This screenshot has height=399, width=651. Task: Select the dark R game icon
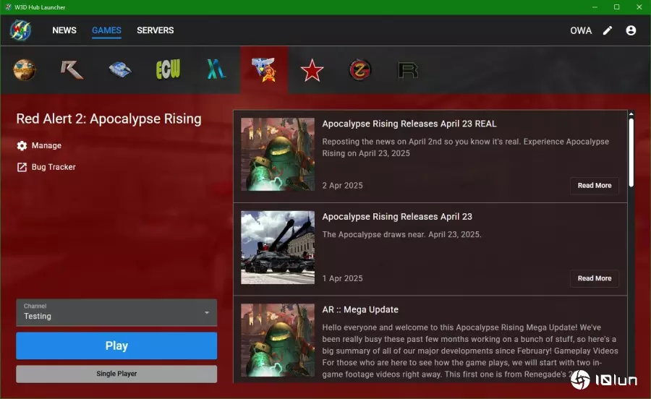[x=408, y=70]
